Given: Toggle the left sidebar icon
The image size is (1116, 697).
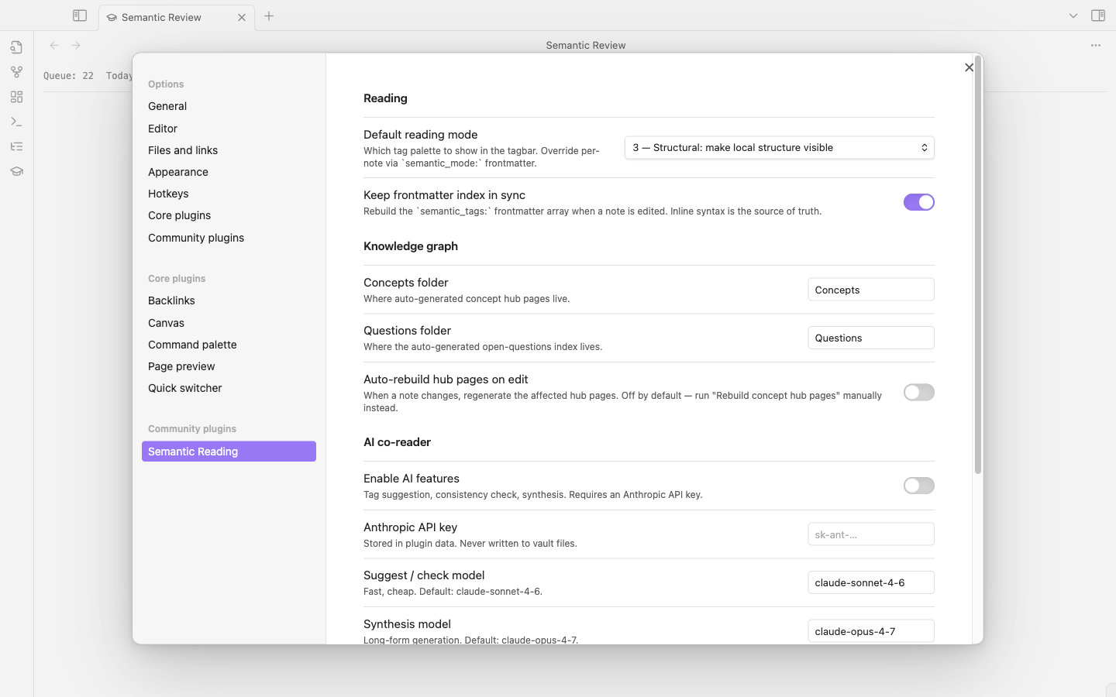Looking at the screenshot, I should tap(80, 15).
